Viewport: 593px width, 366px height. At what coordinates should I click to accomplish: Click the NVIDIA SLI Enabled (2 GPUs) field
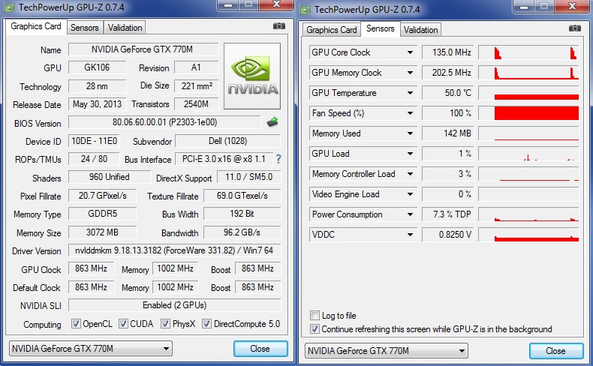tap(174, 305)
